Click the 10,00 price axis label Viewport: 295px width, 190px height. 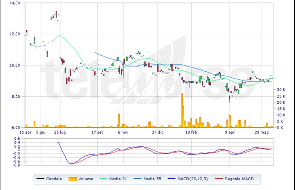15,65
